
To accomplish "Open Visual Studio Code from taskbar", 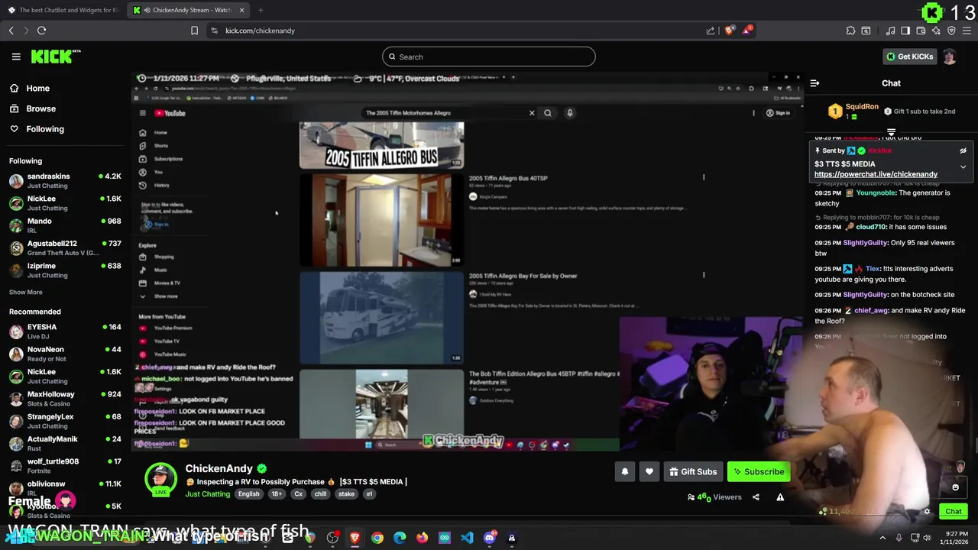I will (467, 538).
